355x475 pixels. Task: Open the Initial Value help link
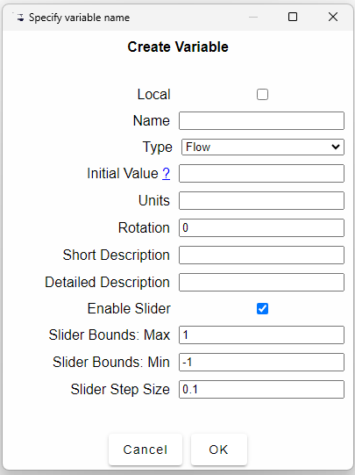pos(166,174)
